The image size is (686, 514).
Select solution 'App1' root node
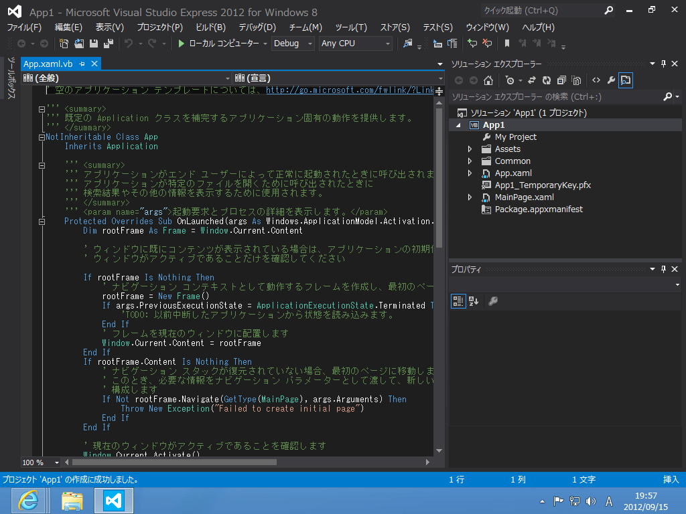pyautogui.click(x=529, y=112)
